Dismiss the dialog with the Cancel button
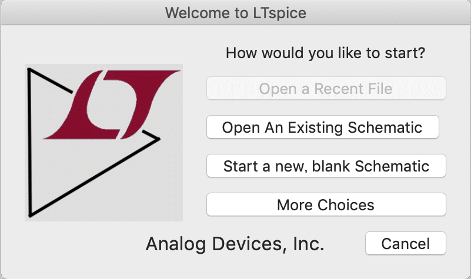 (405, 244)
